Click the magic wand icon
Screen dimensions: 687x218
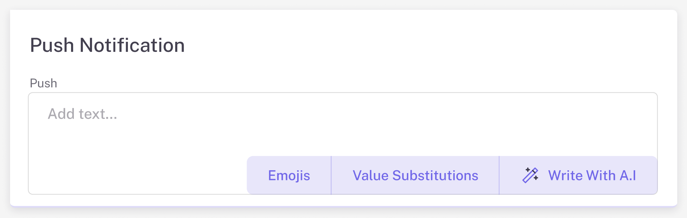[x=530, y=175]
